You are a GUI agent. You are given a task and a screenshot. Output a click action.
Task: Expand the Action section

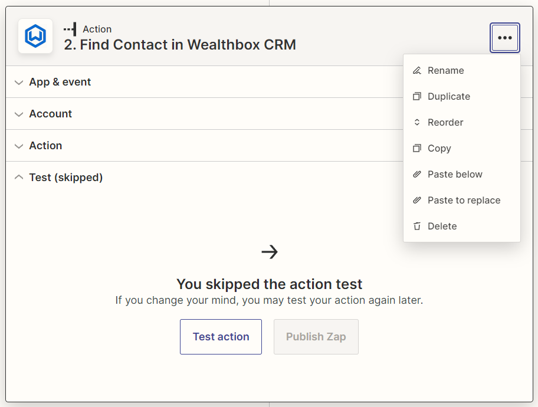click(45, 146)
